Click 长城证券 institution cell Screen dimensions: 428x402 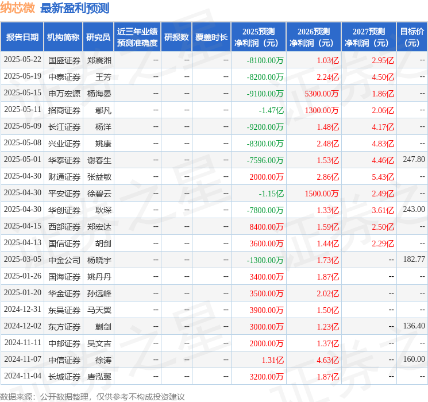click(x=64, y=377)
